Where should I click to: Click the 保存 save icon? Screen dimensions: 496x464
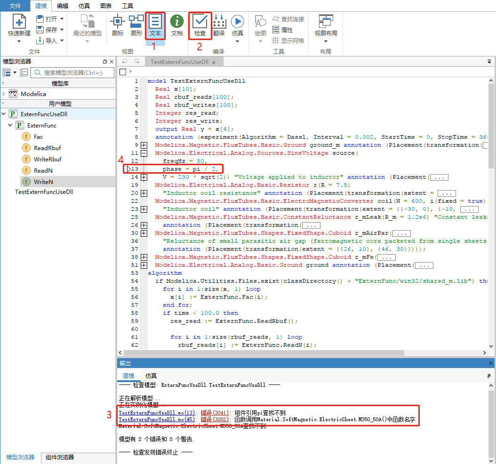click(x=40, y=30)
